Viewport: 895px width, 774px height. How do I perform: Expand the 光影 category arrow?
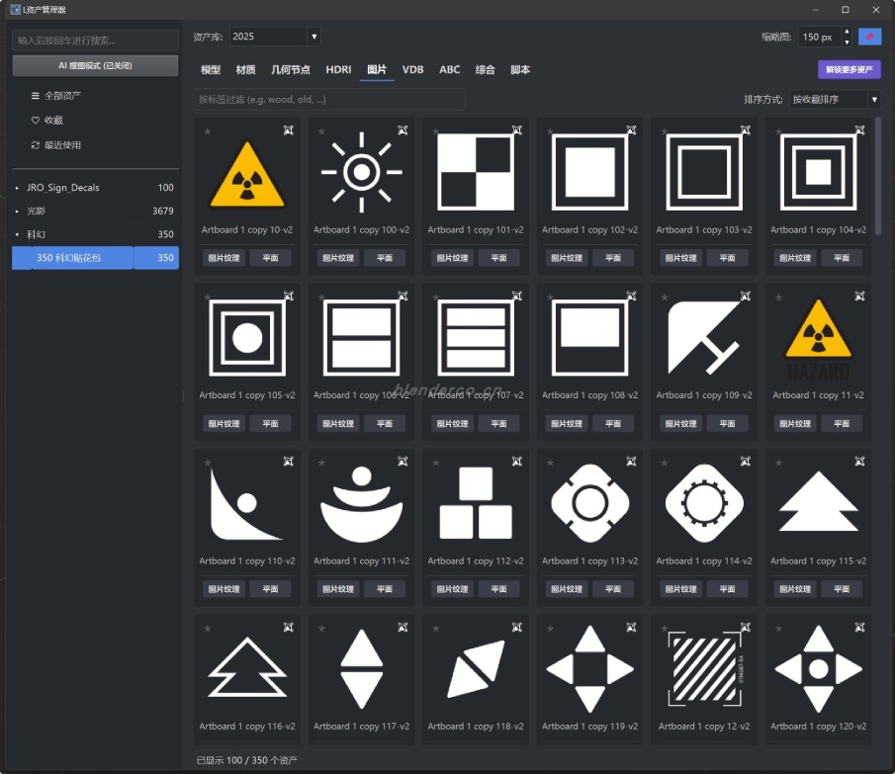click(17, 211)
